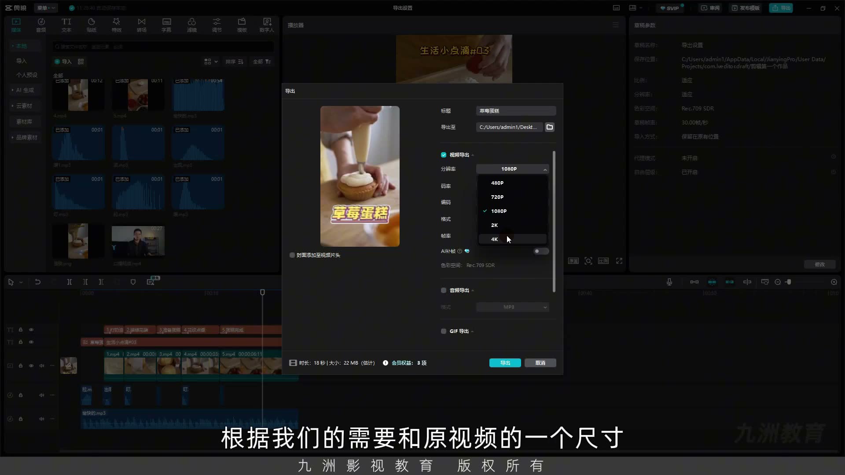Click the 修改 modify button in draft parameters

coord(819,264)
